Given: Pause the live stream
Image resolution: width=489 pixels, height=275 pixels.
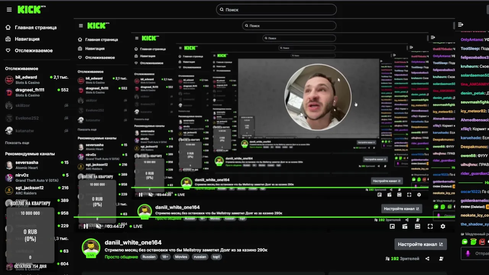Looking at the screenshot, I should click(86, 226).
